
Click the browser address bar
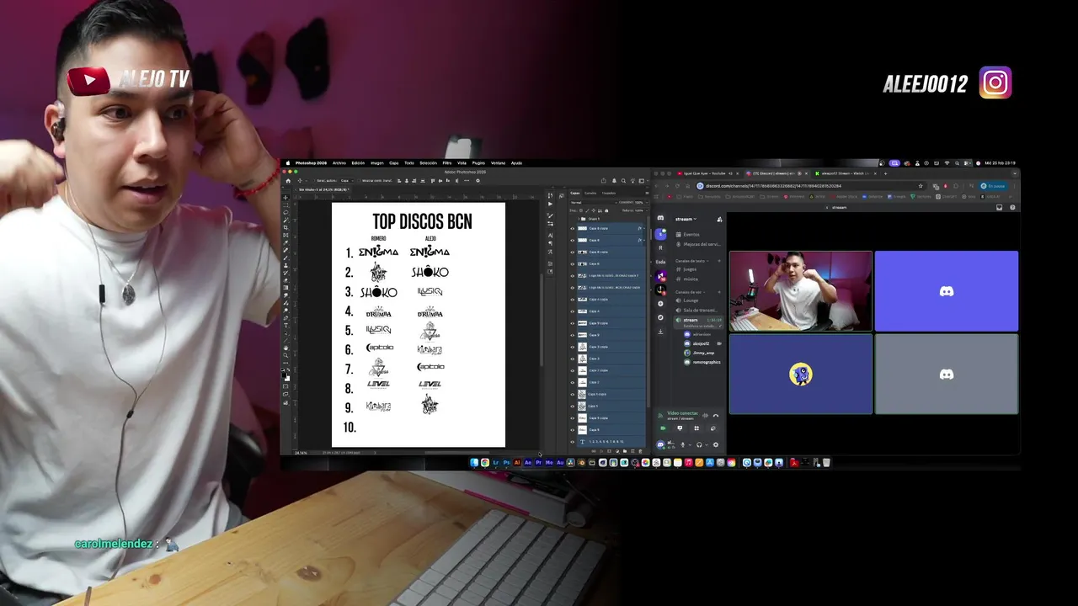click(x=811, y=186)
